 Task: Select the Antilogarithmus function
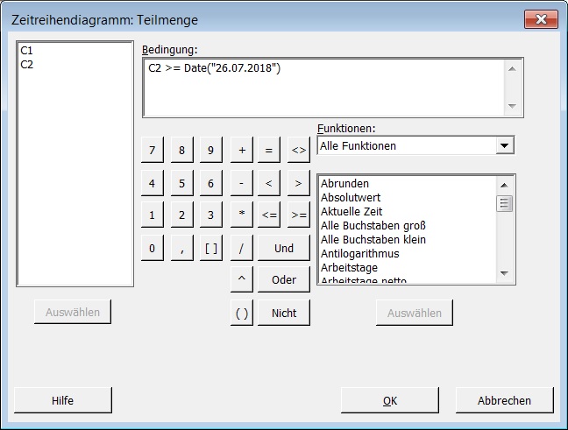coord(359,254)
